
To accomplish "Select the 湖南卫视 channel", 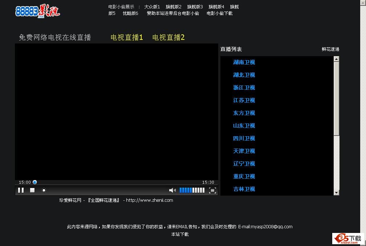I will pyautogui.click(x=244, y=62).
